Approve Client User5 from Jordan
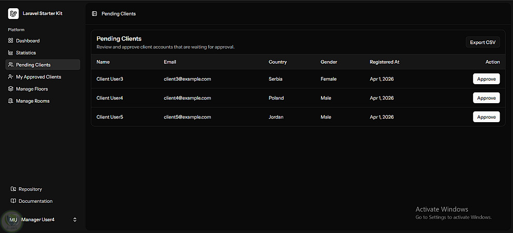Image resolution: width=513 pixels, height=233 pixels. point(486,117)
